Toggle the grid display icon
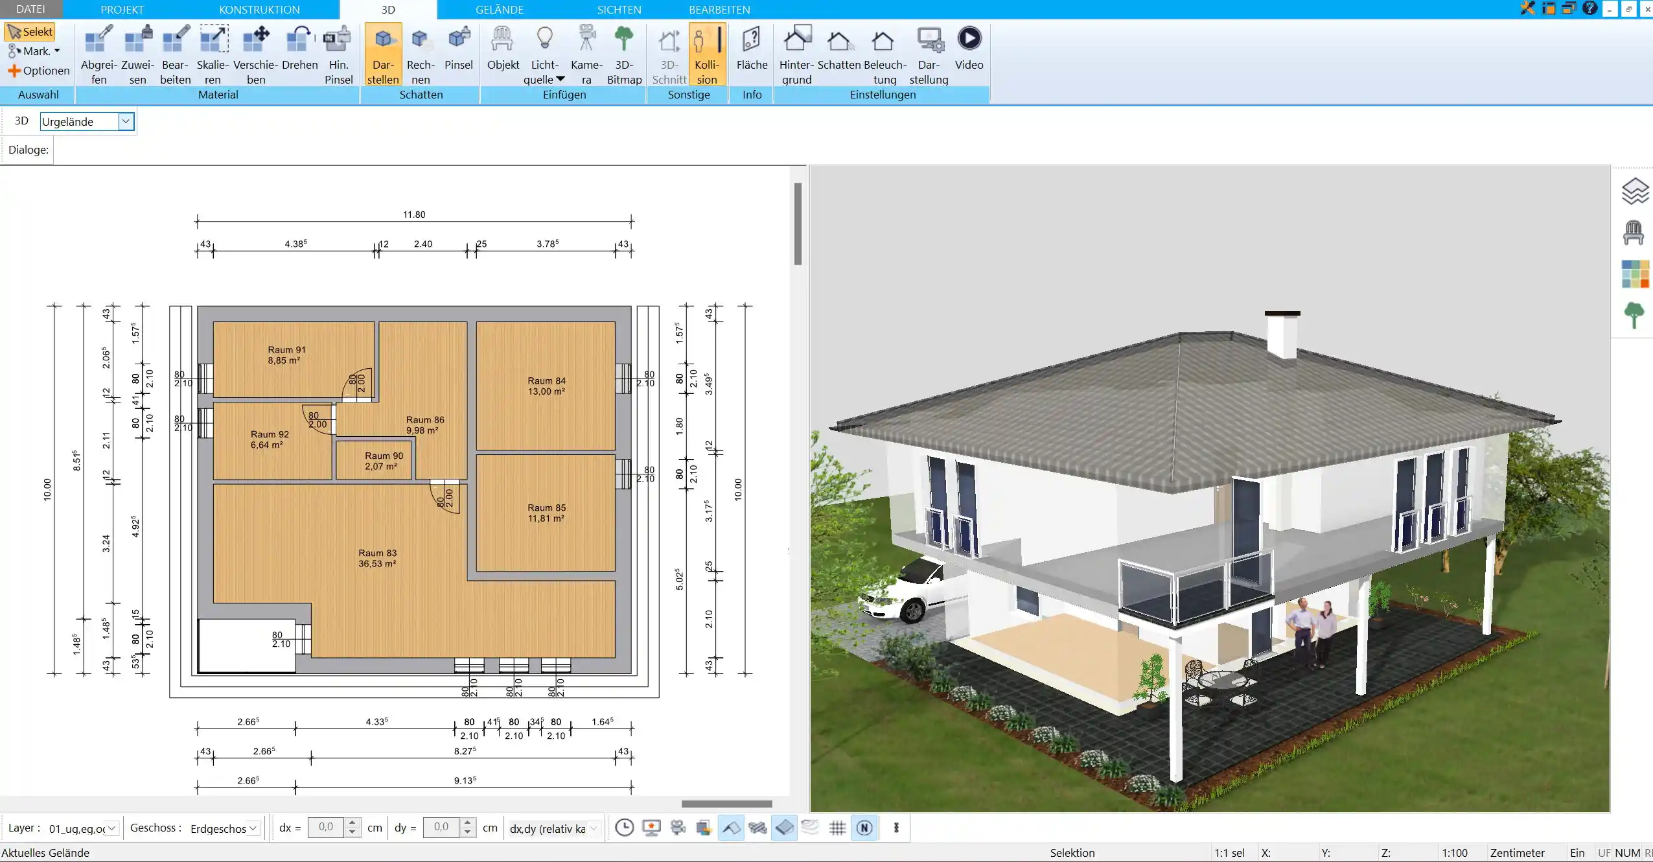 click(x=837, y=828)
